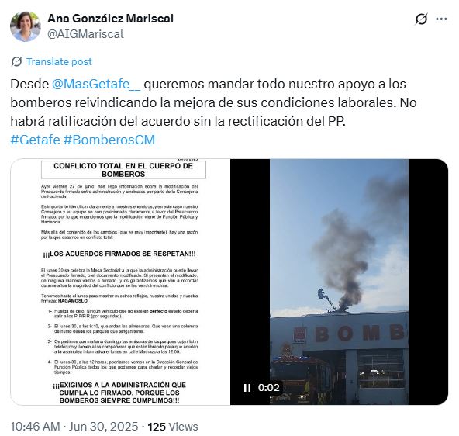
Task: Click the 0:02 video time indicator
Action: [269, 388]
